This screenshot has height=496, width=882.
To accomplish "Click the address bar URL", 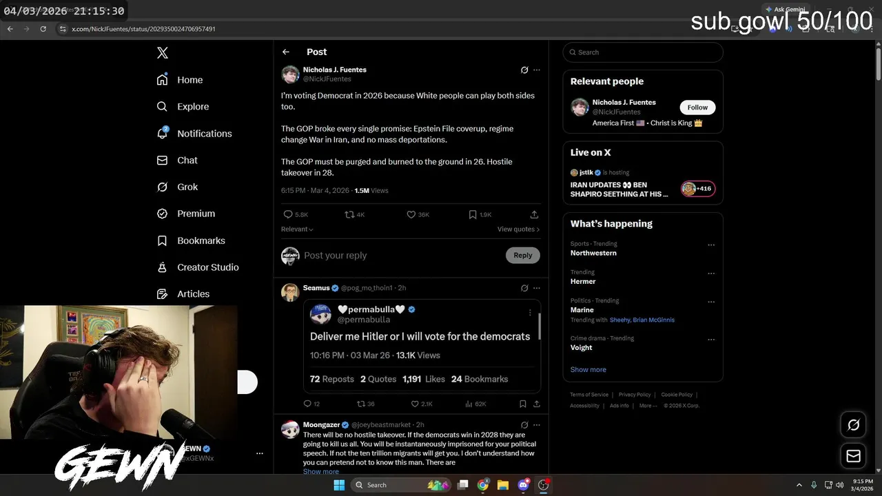I will [x=143, y=29].
